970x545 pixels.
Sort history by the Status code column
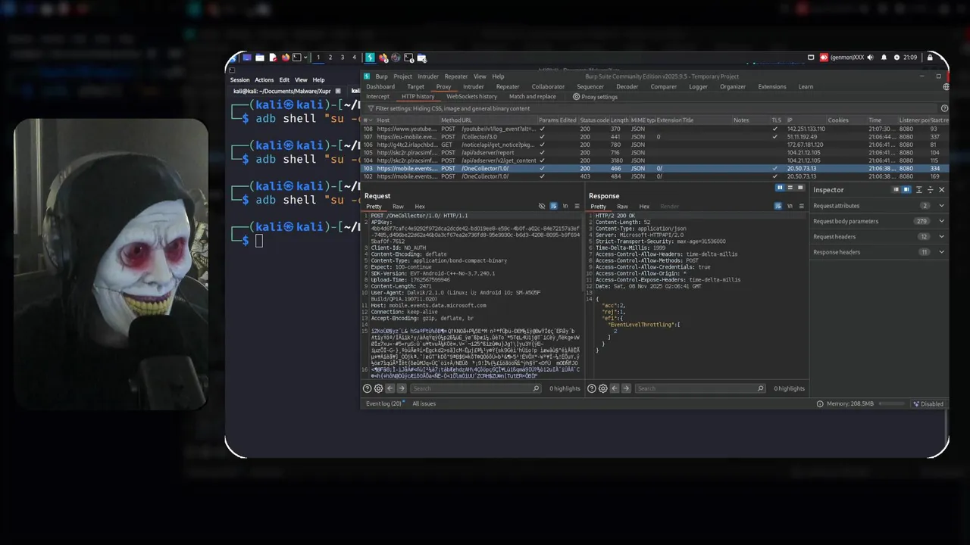(x=594, y=120)
